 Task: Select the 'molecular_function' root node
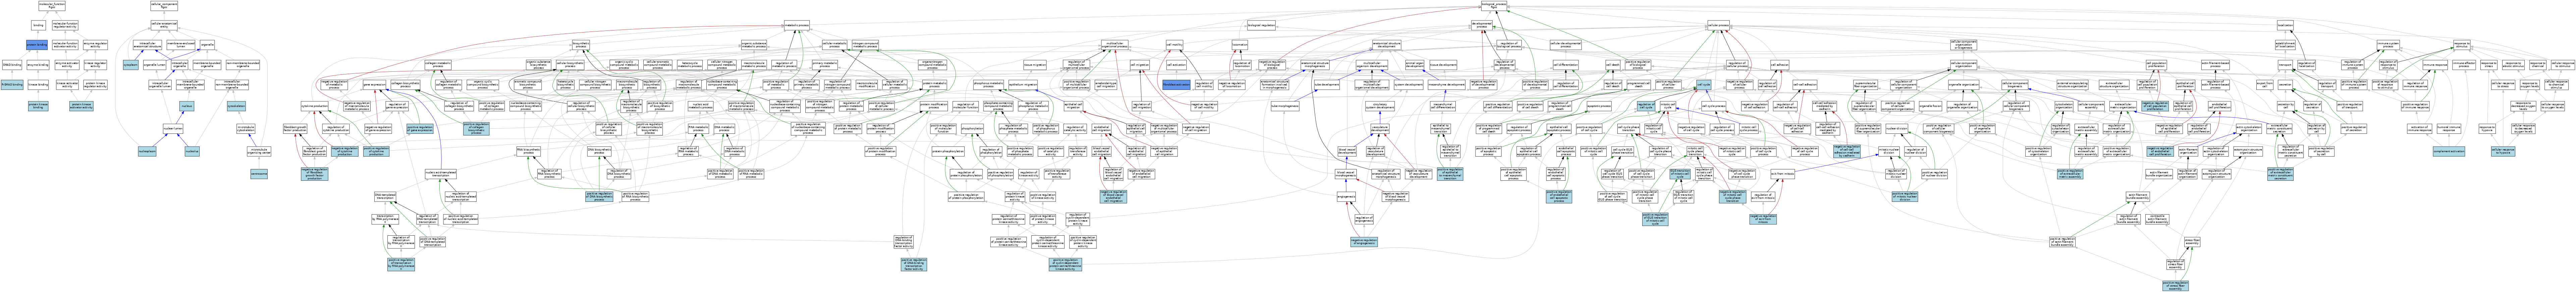52,6
